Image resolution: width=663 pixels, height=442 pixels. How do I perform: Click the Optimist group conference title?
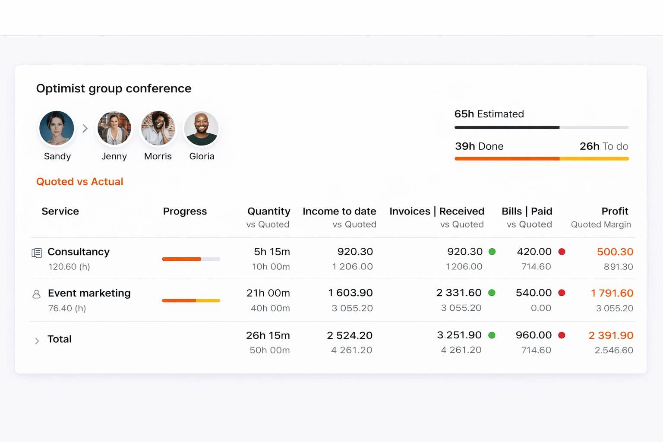[x=114, y=88]
